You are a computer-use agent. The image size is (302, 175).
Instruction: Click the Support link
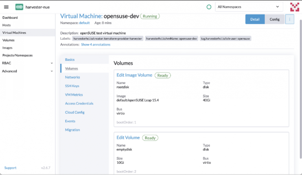[x=10, y=168]
